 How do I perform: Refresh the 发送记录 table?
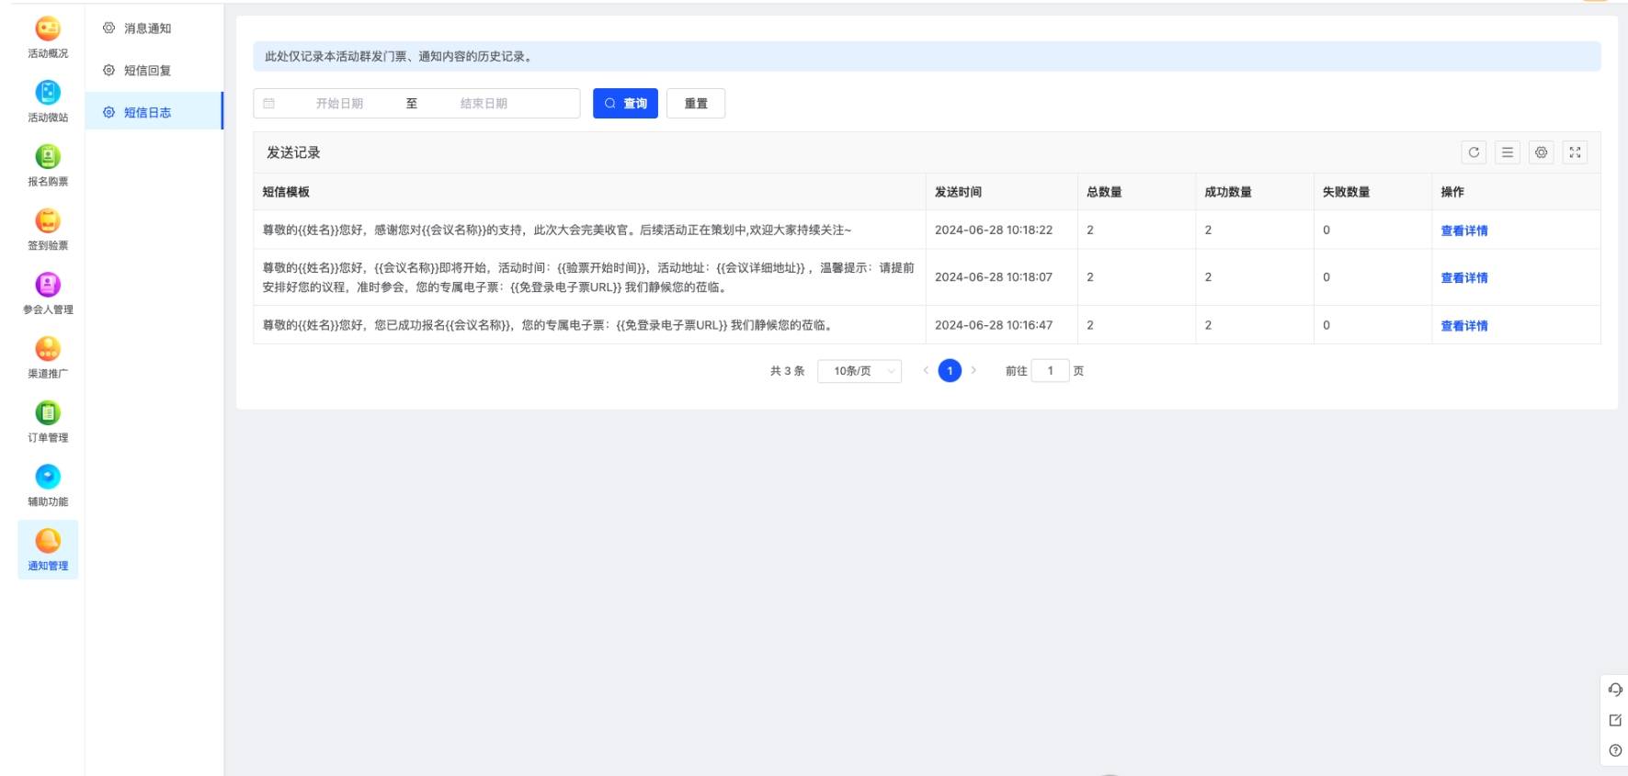point(1474,152)
